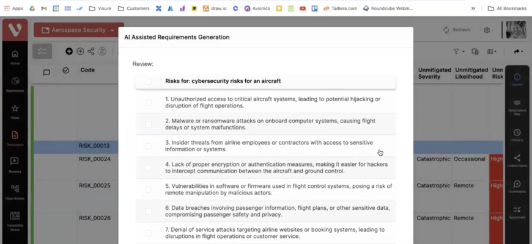Open the Customers bookmarks folder
This screenshot has height=244, width=532.
133,9
